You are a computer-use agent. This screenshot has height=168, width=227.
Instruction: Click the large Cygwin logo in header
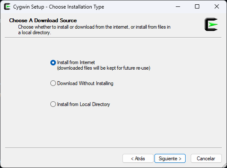[211, 24]
